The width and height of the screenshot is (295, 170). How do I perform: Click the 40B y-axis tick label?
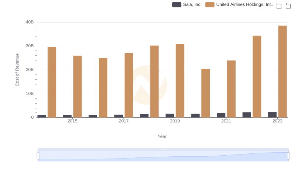click(x=29, y=22)
